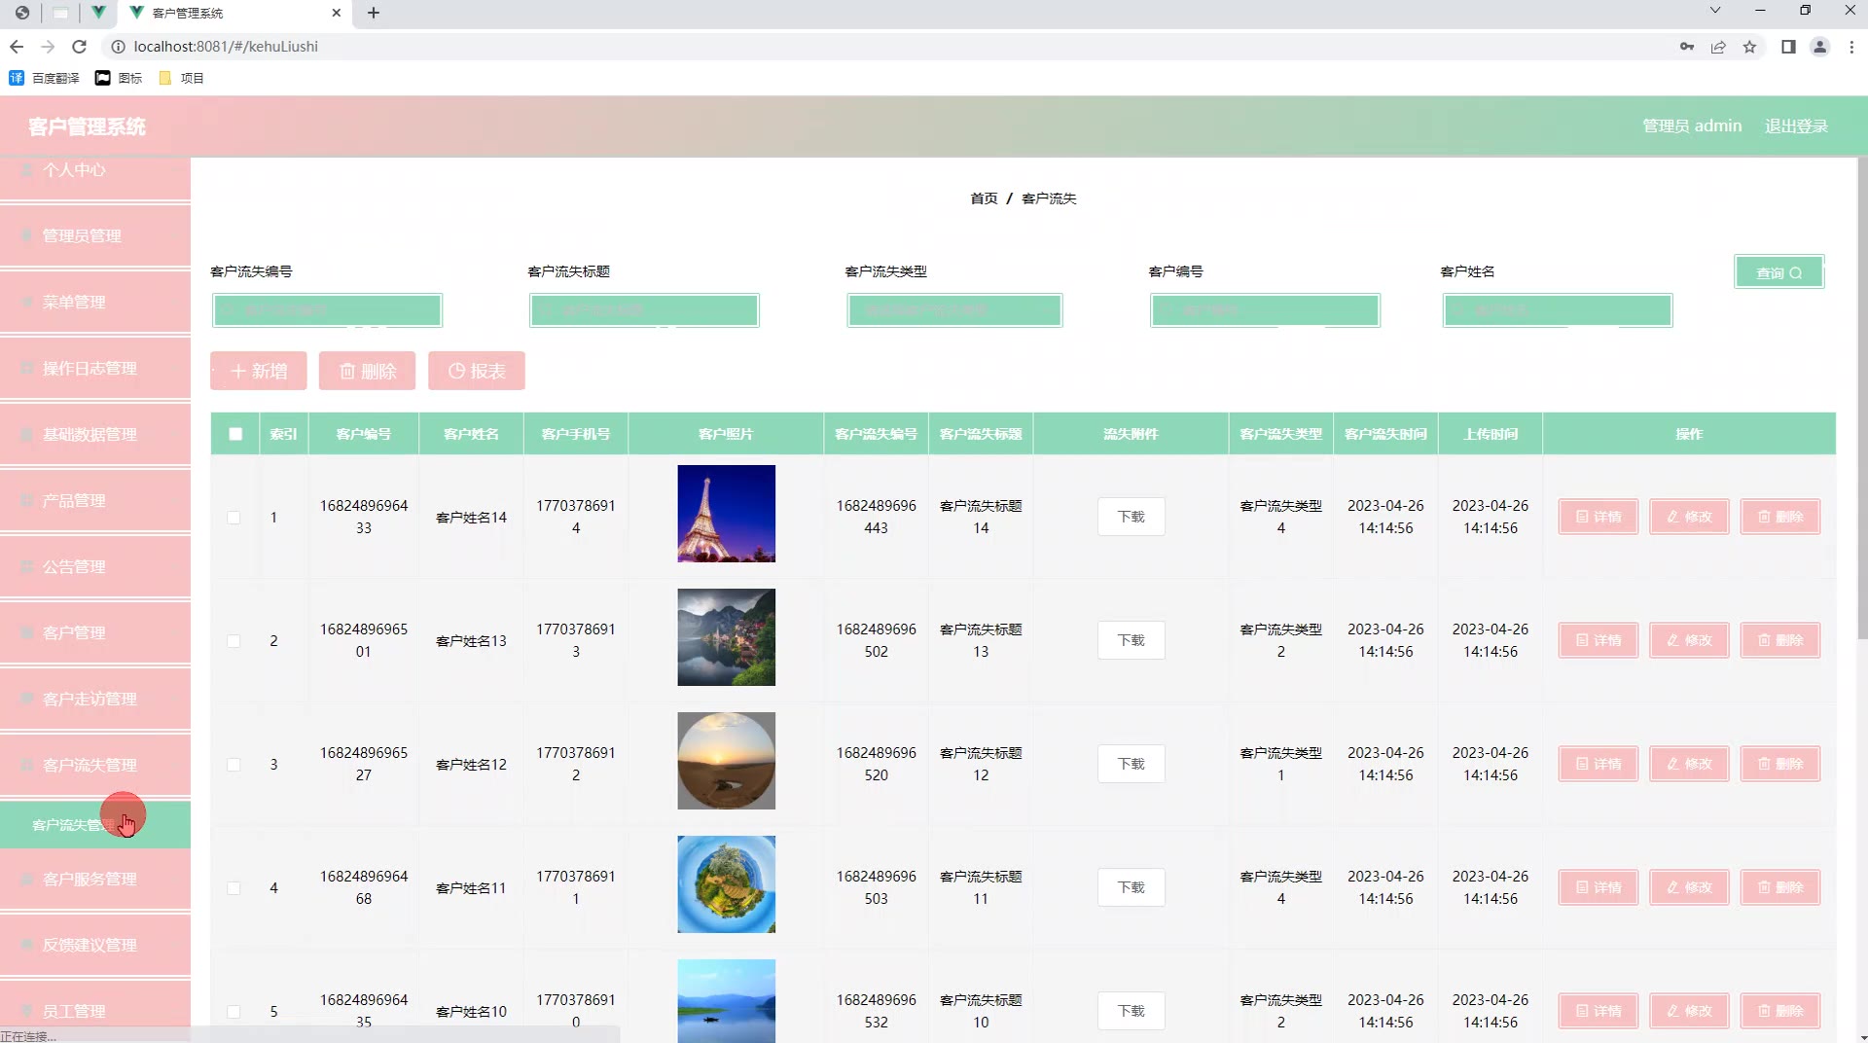This screenshot has width=1868, height=1043.
Task: Click 退出登录 to log out
Action: tap(1796, 126)
